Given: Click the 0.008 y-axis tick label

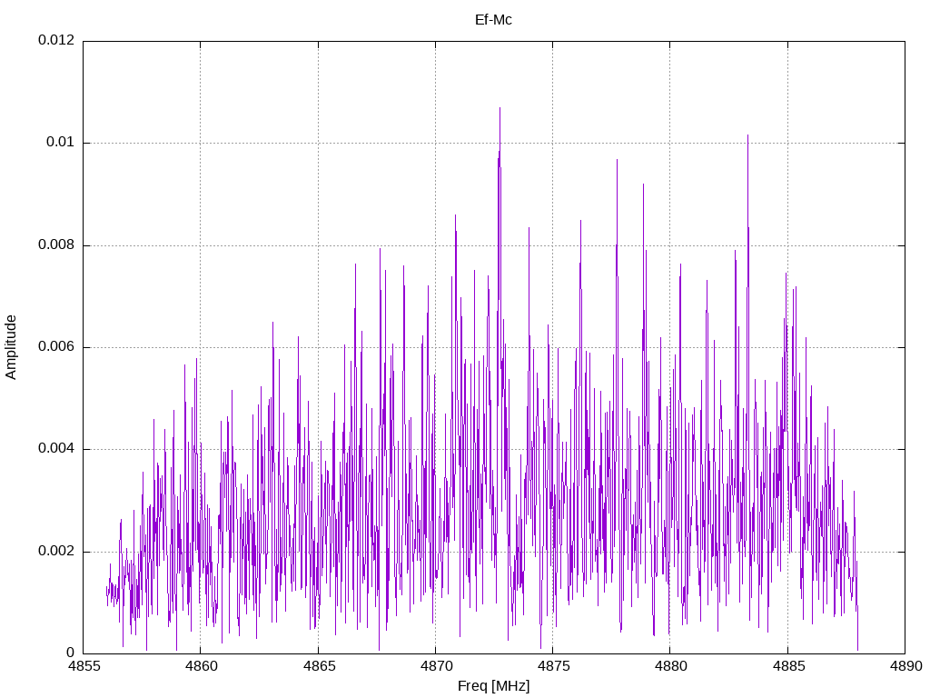Looking at the screenshot, I should 56,244.
